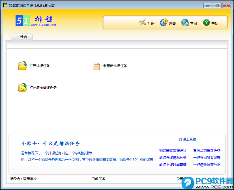
Task: Visit 官网 via the toolbar label
Action: tap(194, 24)
